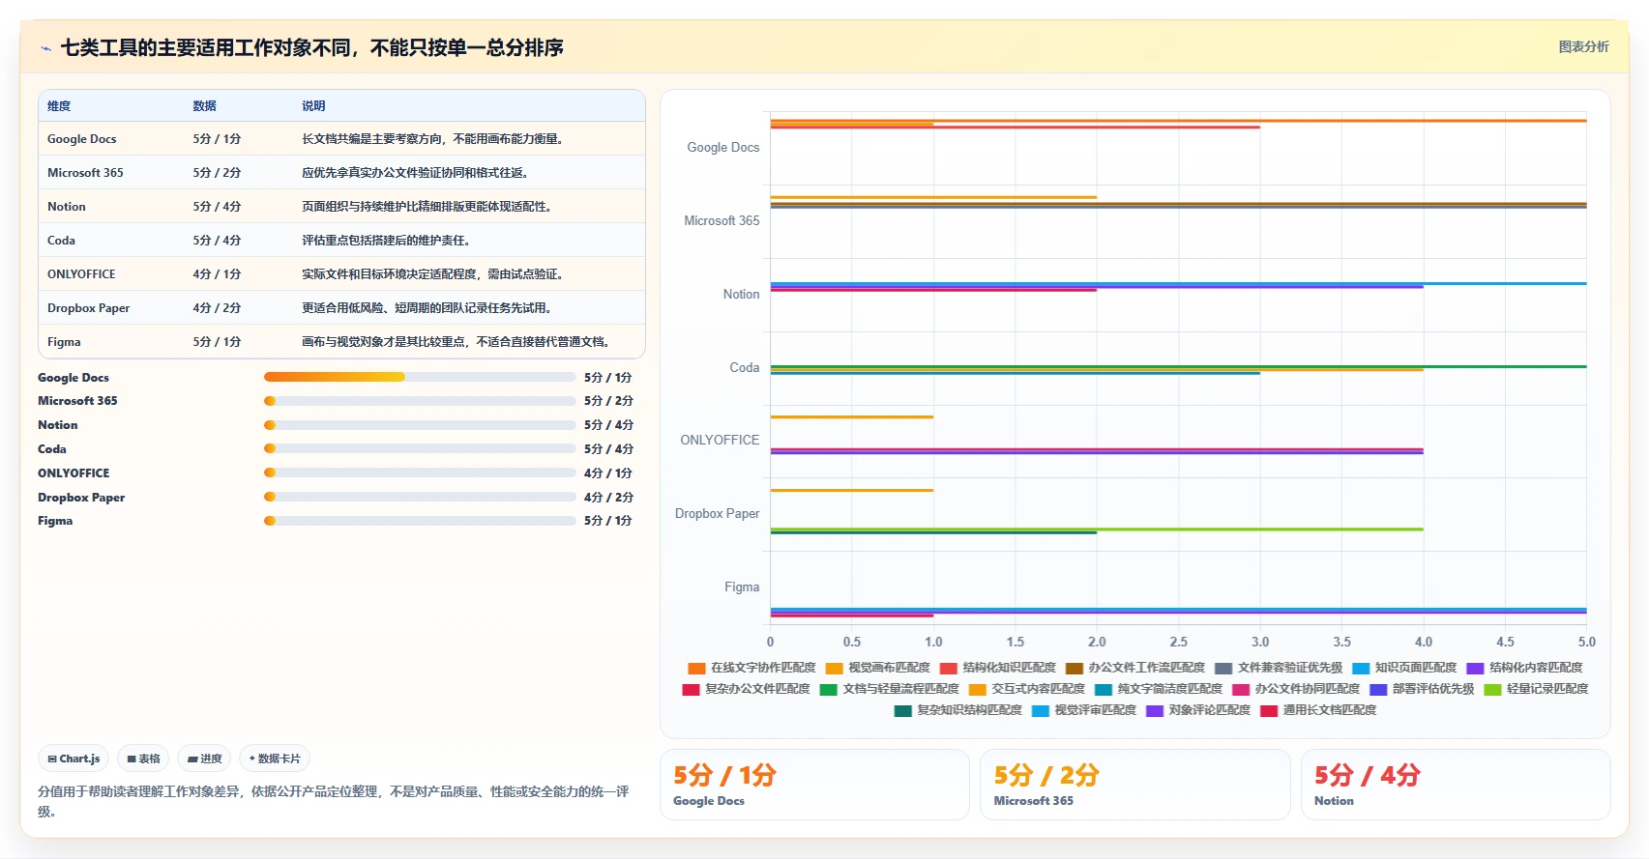The width and height of the screenshot is (1649, 859).
Task: Click the 办公文件协同匹配度 legend swatch
Action: tap(1241, 689)
